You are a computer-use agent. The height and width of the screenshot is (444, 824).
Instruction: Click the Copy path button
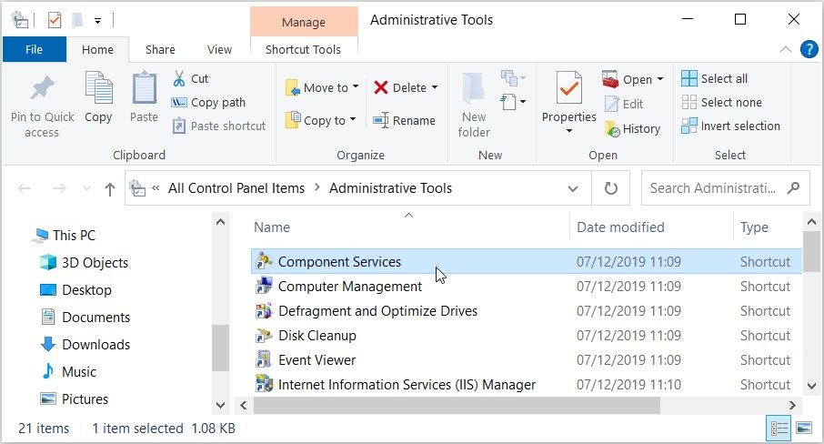pyautogui.click(x=208, y=103)
